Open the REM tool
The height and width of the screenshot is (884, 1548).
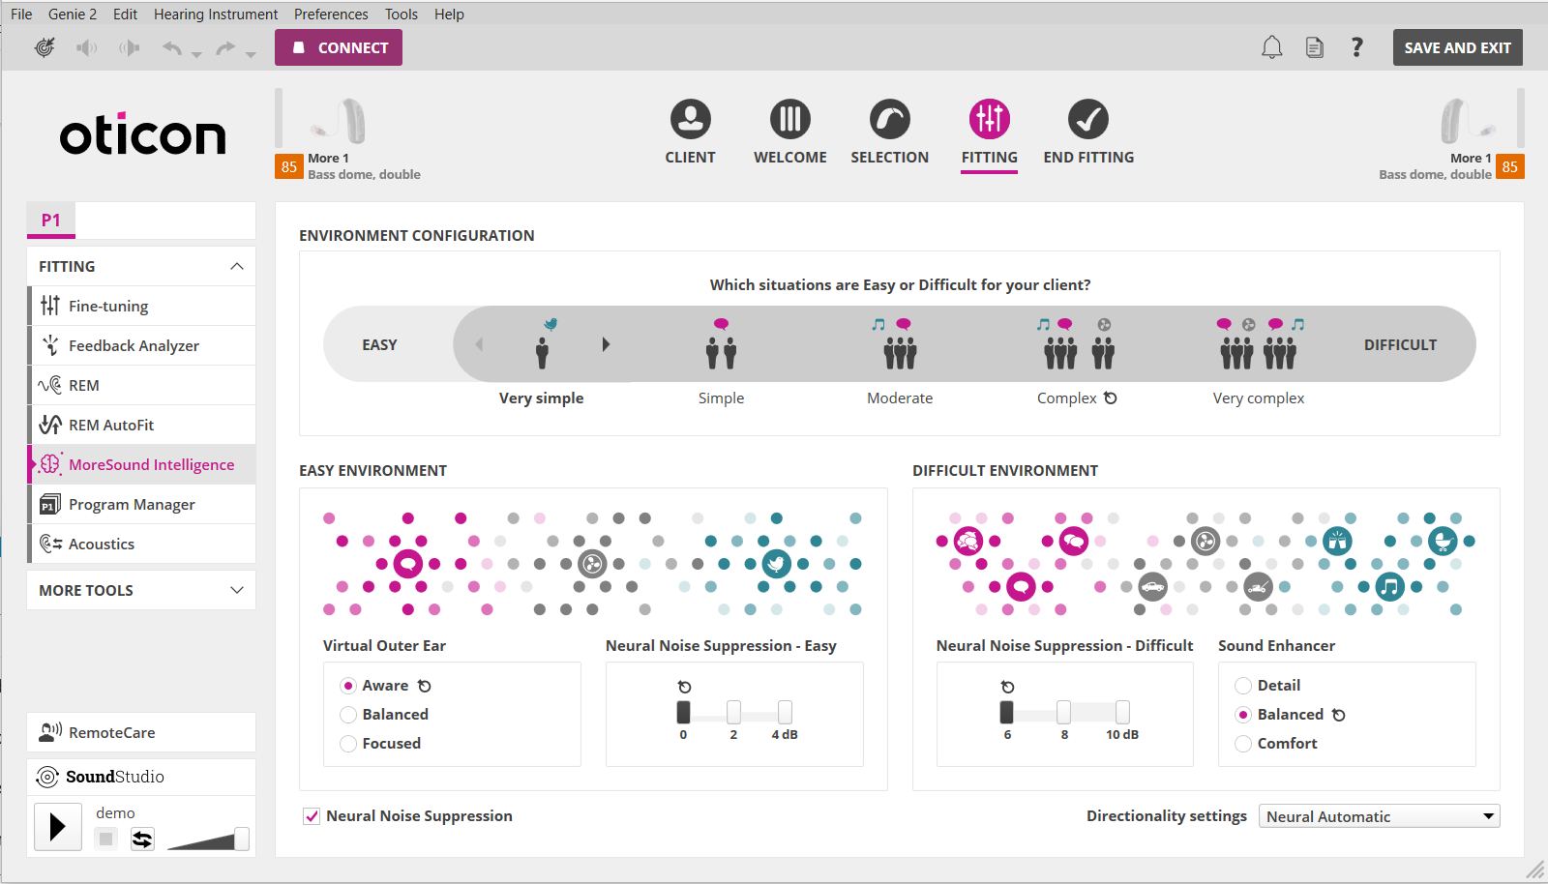[142, 385]
